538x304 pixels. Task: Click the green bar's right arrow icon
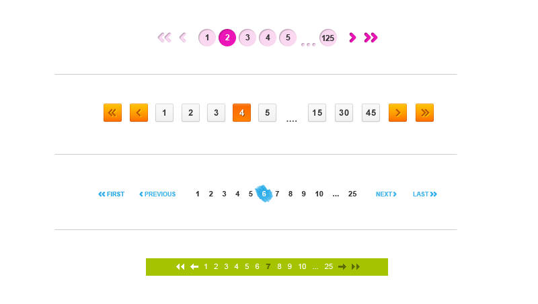pyautogui.click(x=342, y=266)
